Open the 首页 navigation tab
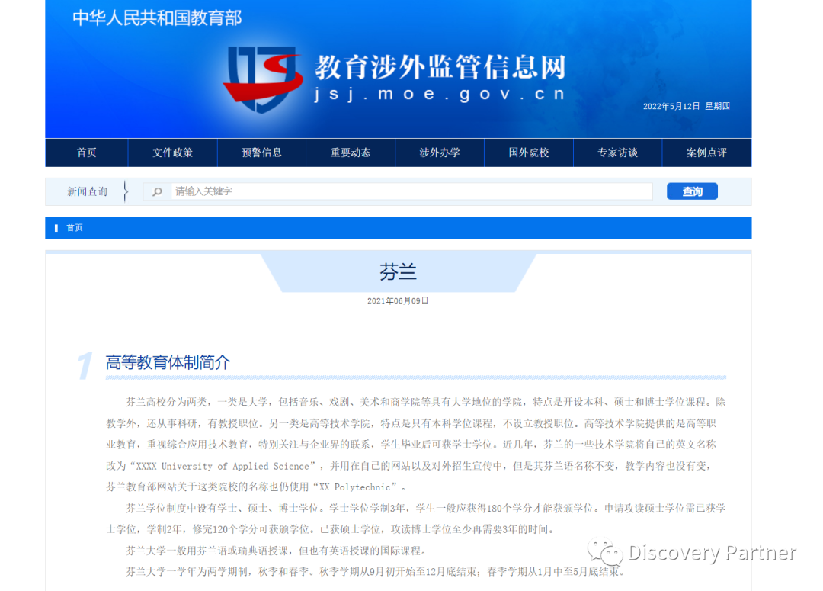Screen dimensions: 823x591 point(87,153)
